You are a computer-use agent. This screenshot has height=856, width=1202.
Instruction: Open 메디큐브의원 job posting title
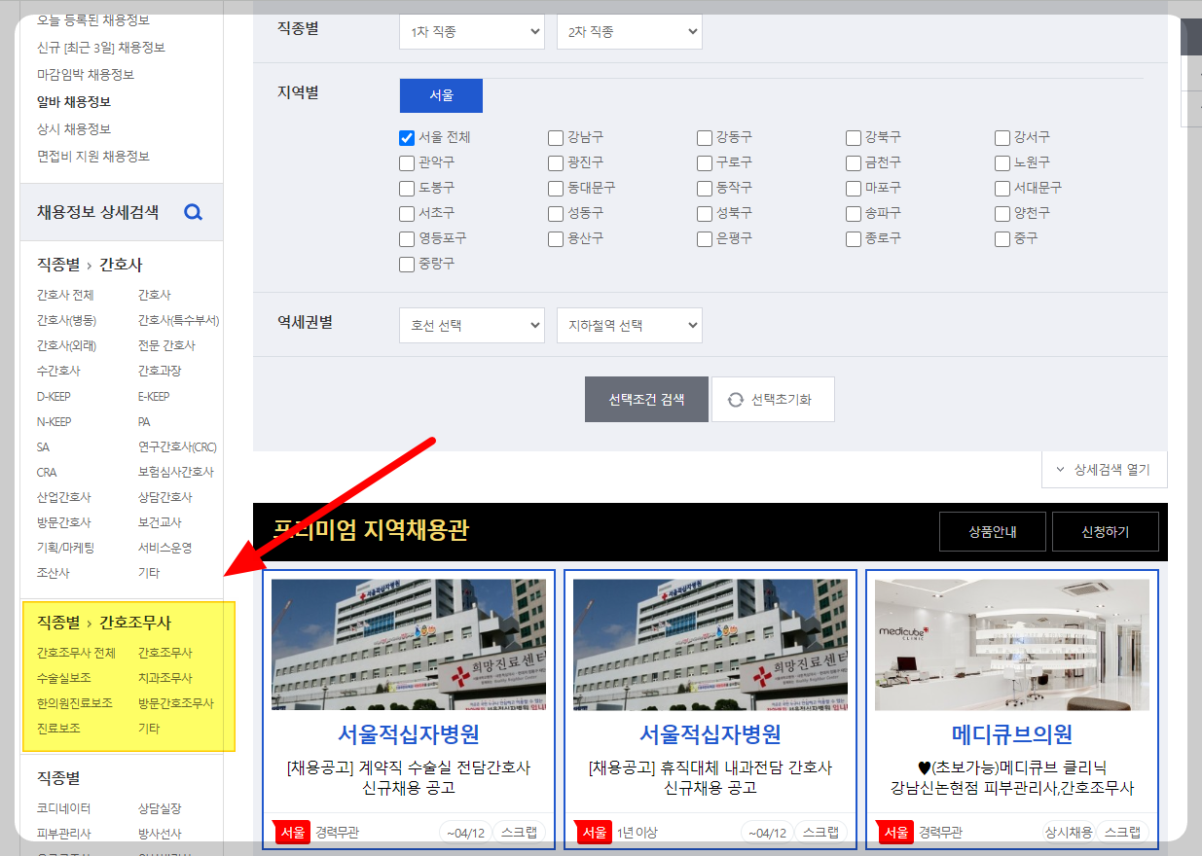pos(1012,734)
